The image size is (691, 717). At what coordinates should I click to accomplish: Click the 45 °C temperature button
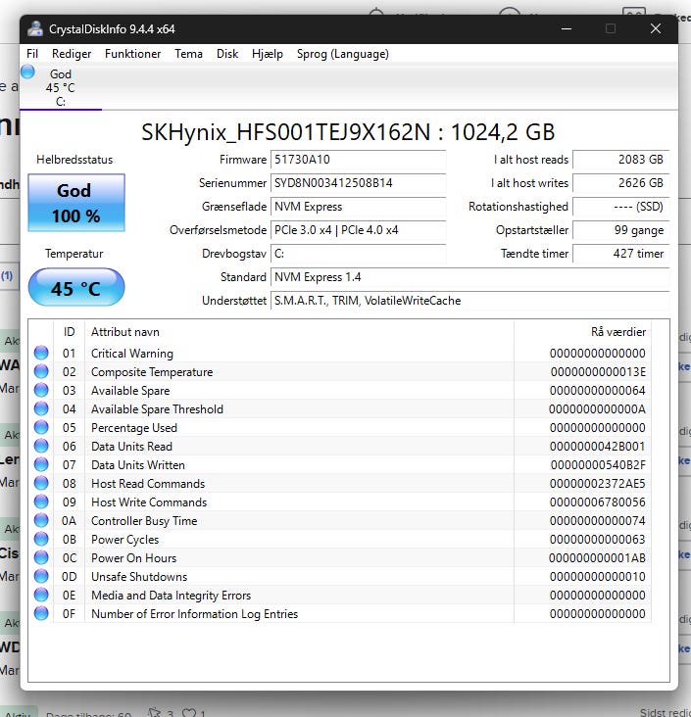76,289
